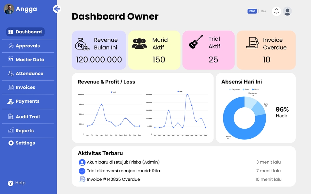Click the Help question mark icon
This screenshot has height=194, width=311.
point(10,183)
